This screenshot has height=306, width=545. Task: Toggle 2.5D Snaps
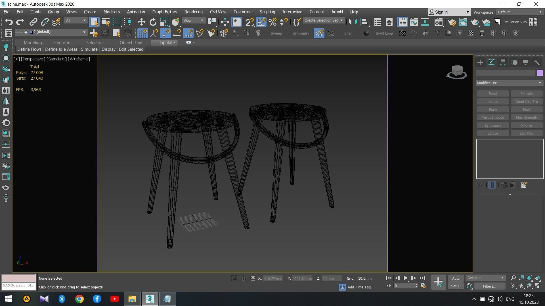pos(250,22)
